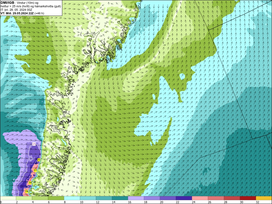
Task: Click the valid time VT line
Action: click(22, 13)
